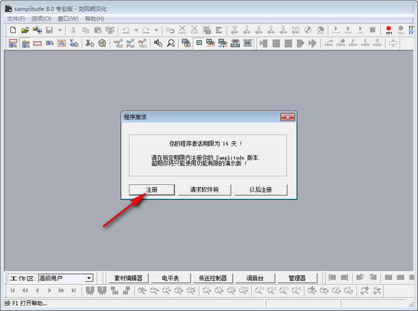The height and width of the screenshot is (311, 418).
Task: Click the import audio icon beside Open
Action: pos(37,30)
